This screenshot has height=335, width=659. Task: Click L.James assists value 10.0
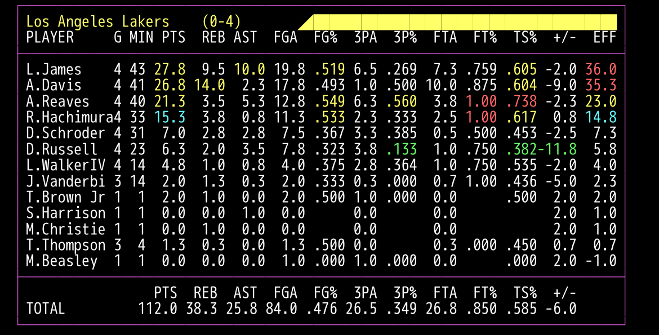(x=250, y=69)
